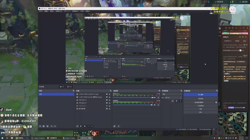
Task: Toggle lock on Display Capture source
Action: 110,109
